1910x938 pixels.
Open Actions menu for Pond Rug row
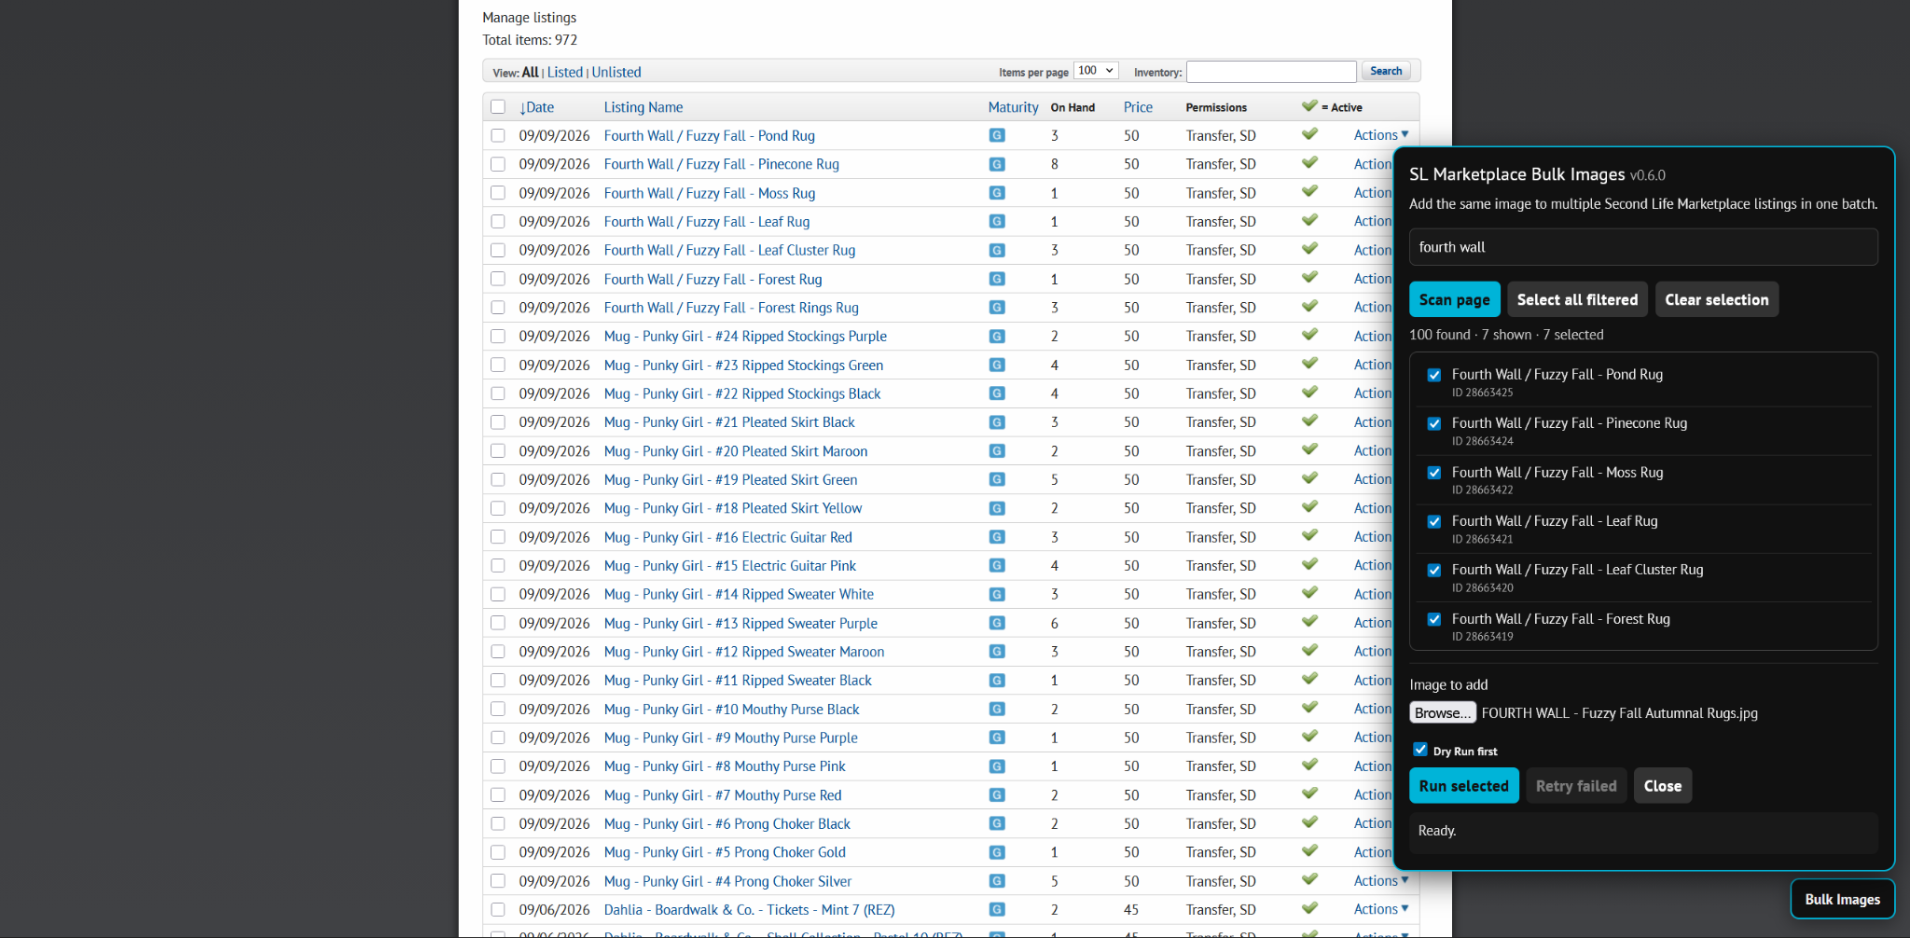coord(1381,135)
